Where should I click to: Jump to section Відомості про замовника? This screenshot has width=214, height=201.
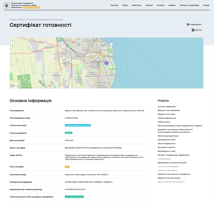point(169,110)
